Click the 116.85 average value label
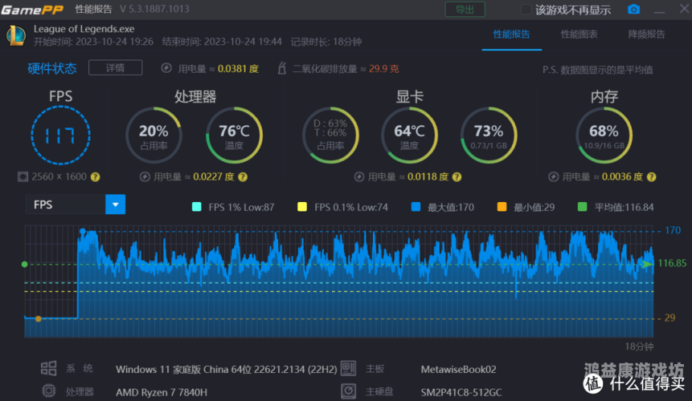Image resolution: width=692 pixels, height=401 pixels. [x=672, y=263]
